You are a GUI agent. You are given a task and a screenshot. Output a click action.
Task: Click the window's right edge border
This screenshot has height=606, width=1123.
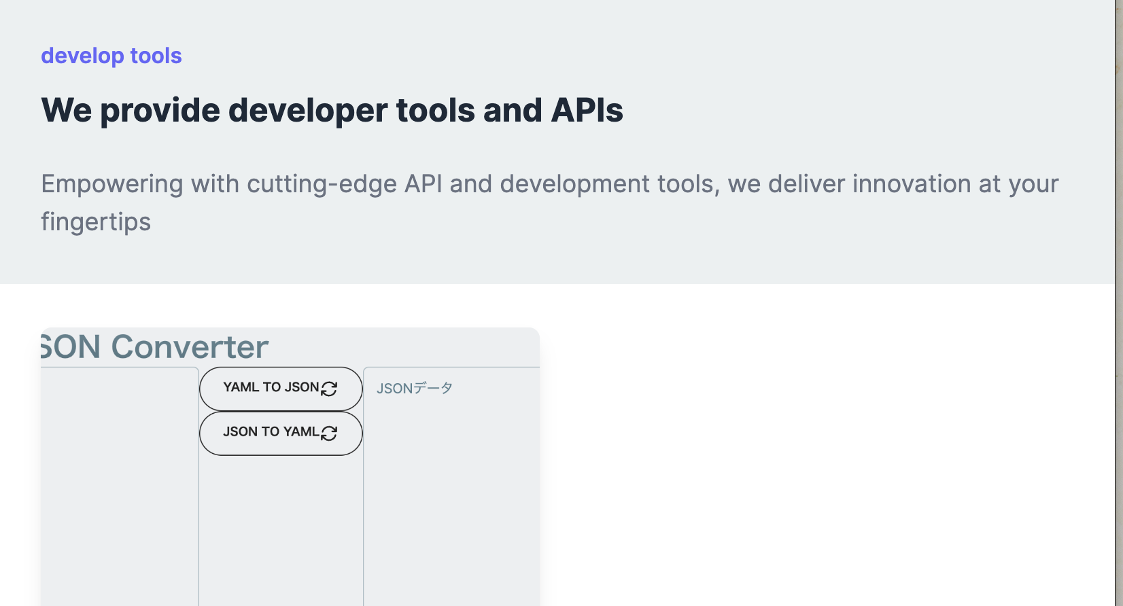pos(1119,303)
